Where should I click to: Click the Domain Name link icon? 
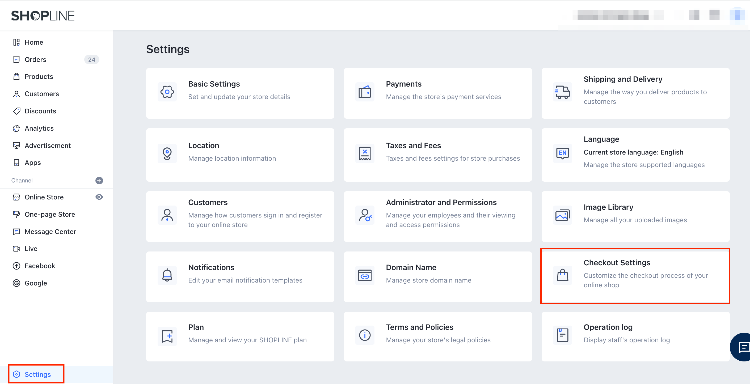pyautogui.click(x=365, y=275)
